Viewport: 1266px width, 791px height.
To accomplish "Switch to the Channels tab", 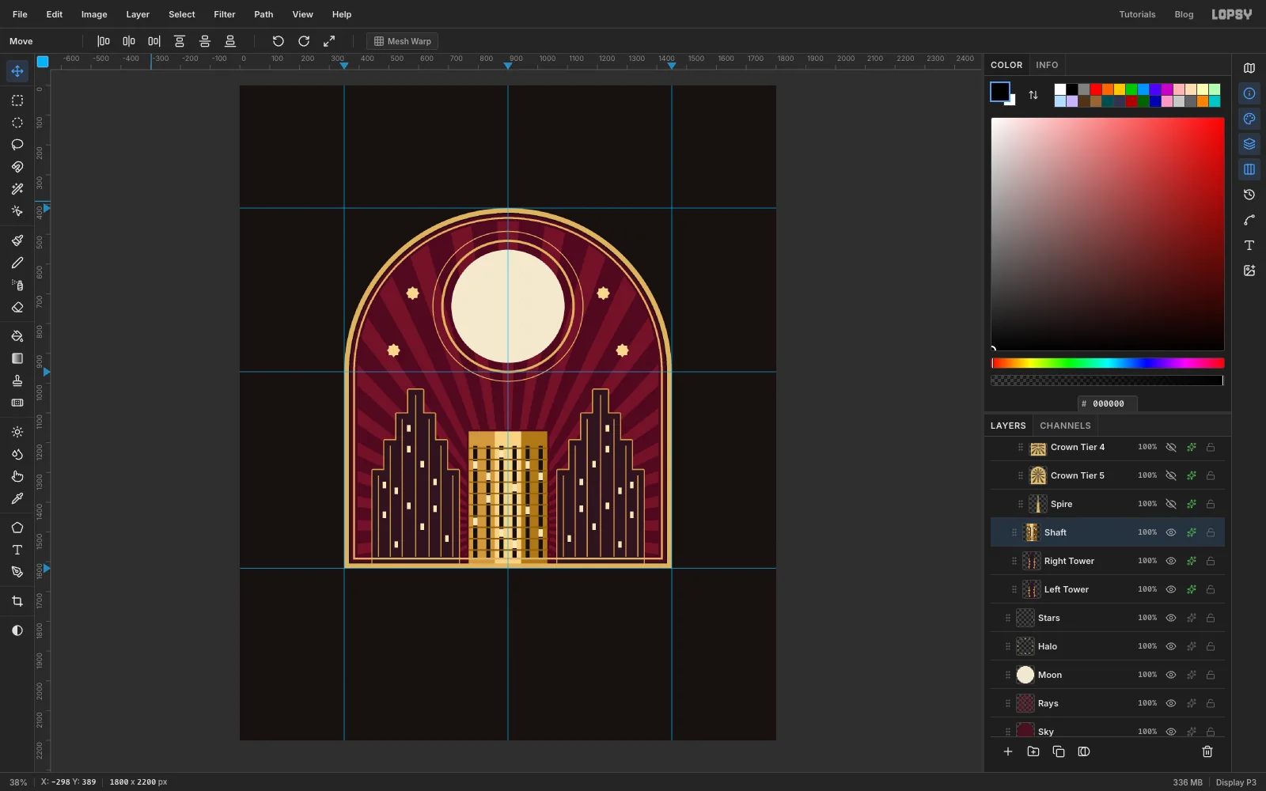I will (1065, 426).
